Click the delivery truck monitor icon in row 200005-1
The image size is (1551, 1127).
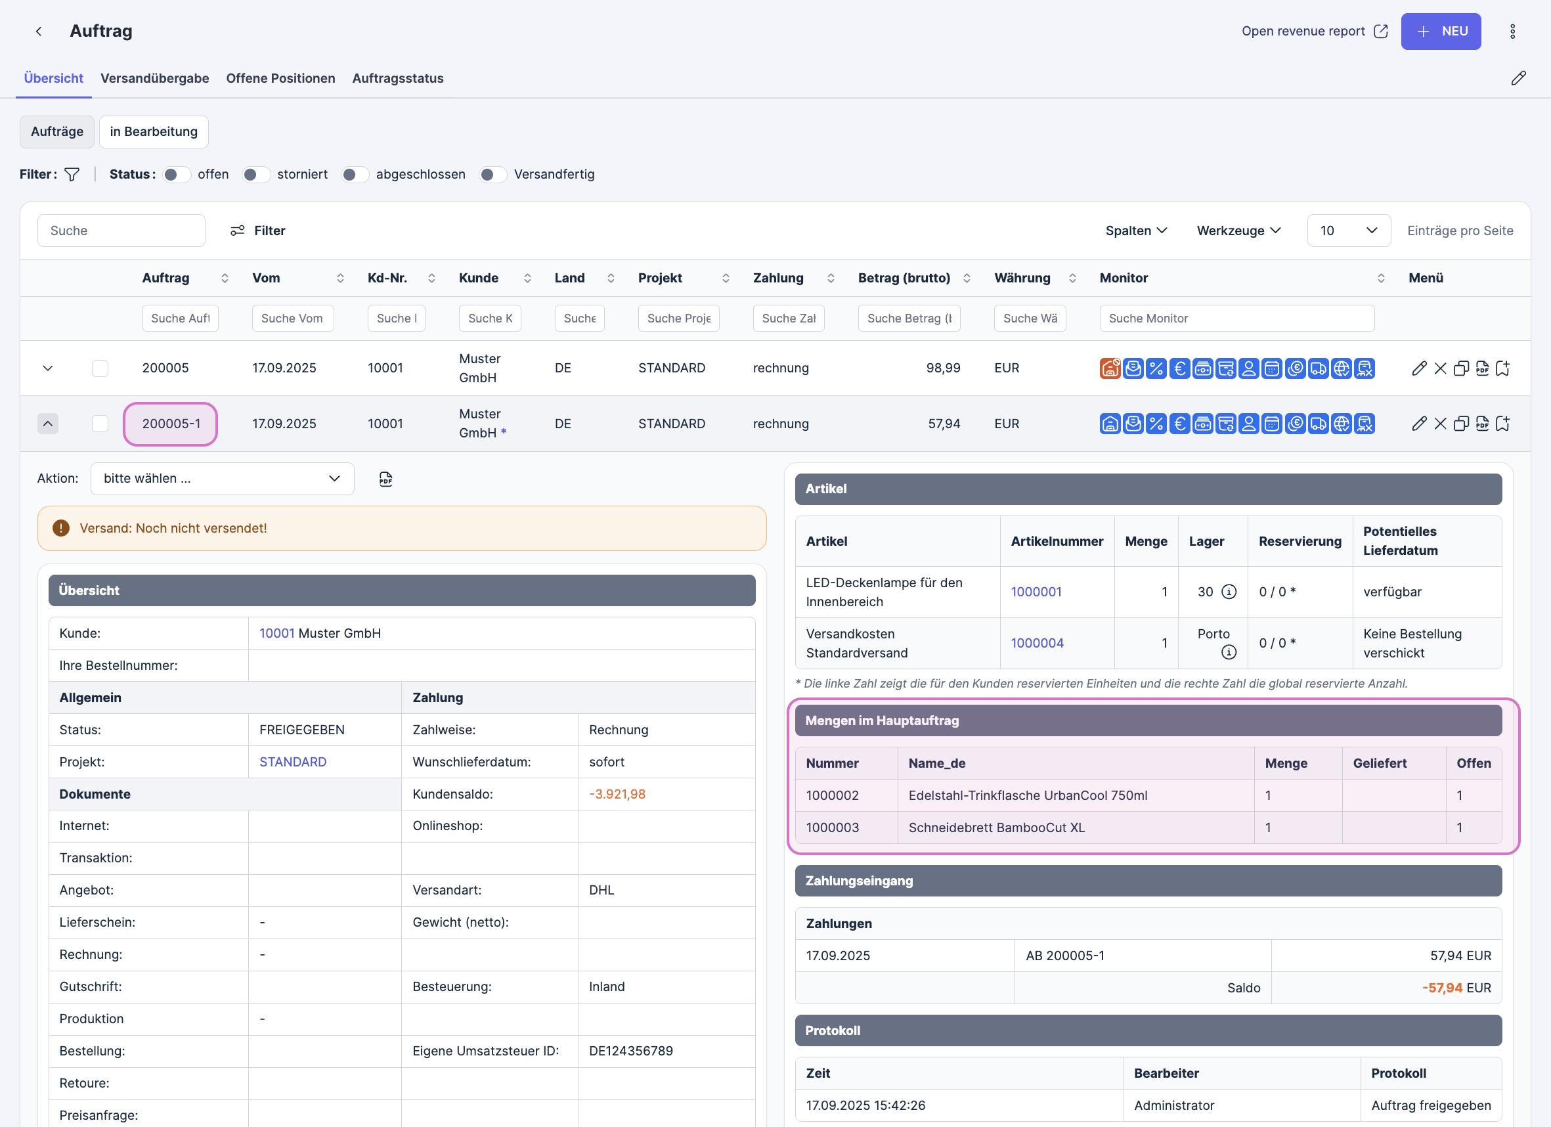pyautogui.click(x=1318, y=424)
